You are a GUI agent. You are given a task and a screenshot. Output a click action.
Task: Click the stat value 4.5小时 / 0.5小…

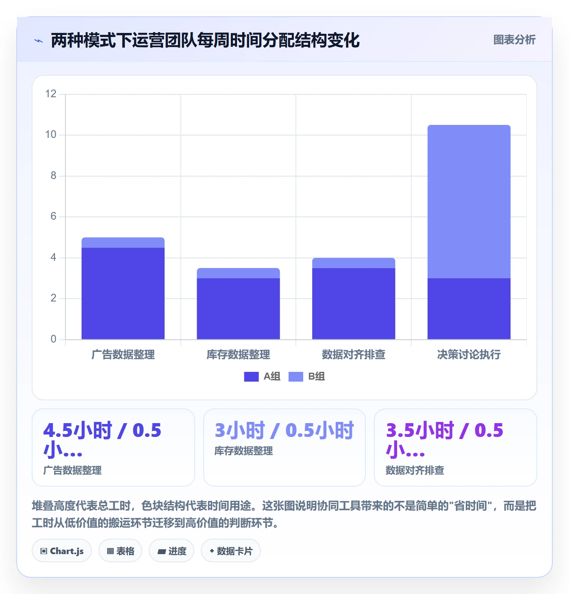click(x=102, y=440)
